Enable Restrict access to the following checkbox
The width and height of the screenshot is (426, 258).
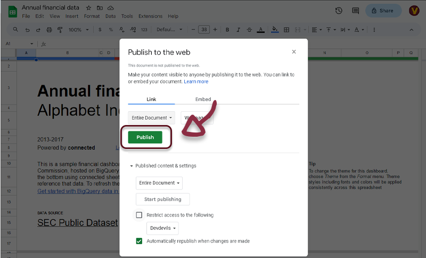(140, 215)
